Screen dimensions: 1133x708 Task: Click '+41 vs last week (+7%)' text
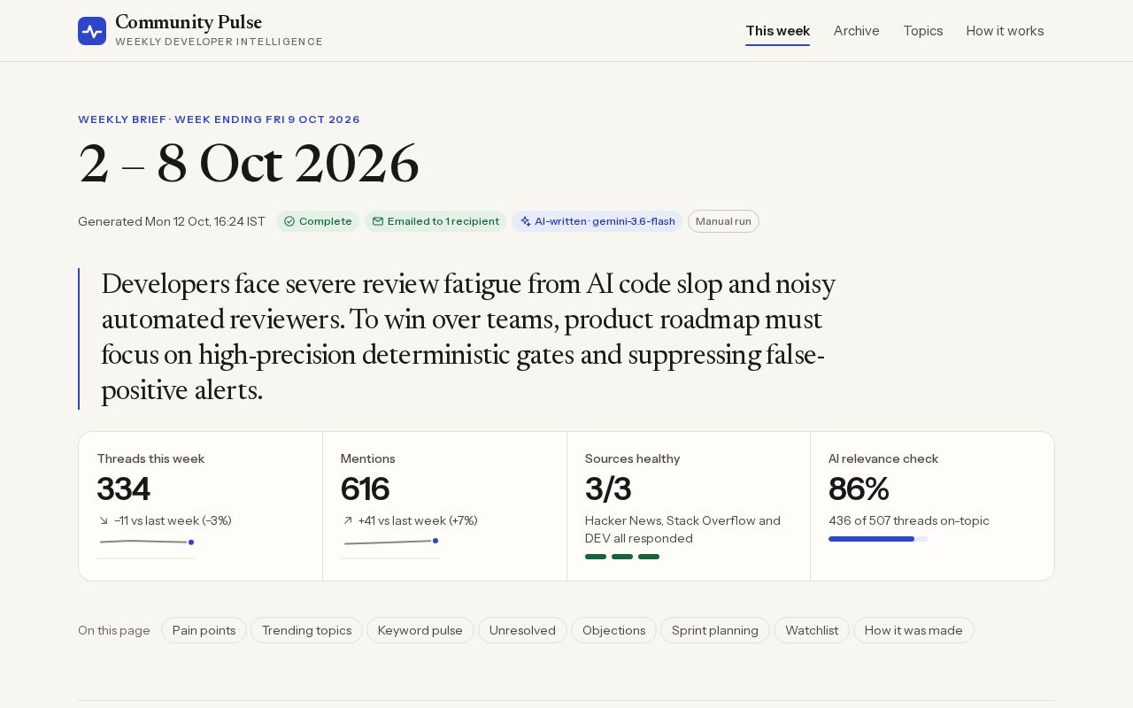[x=418, y=520]
